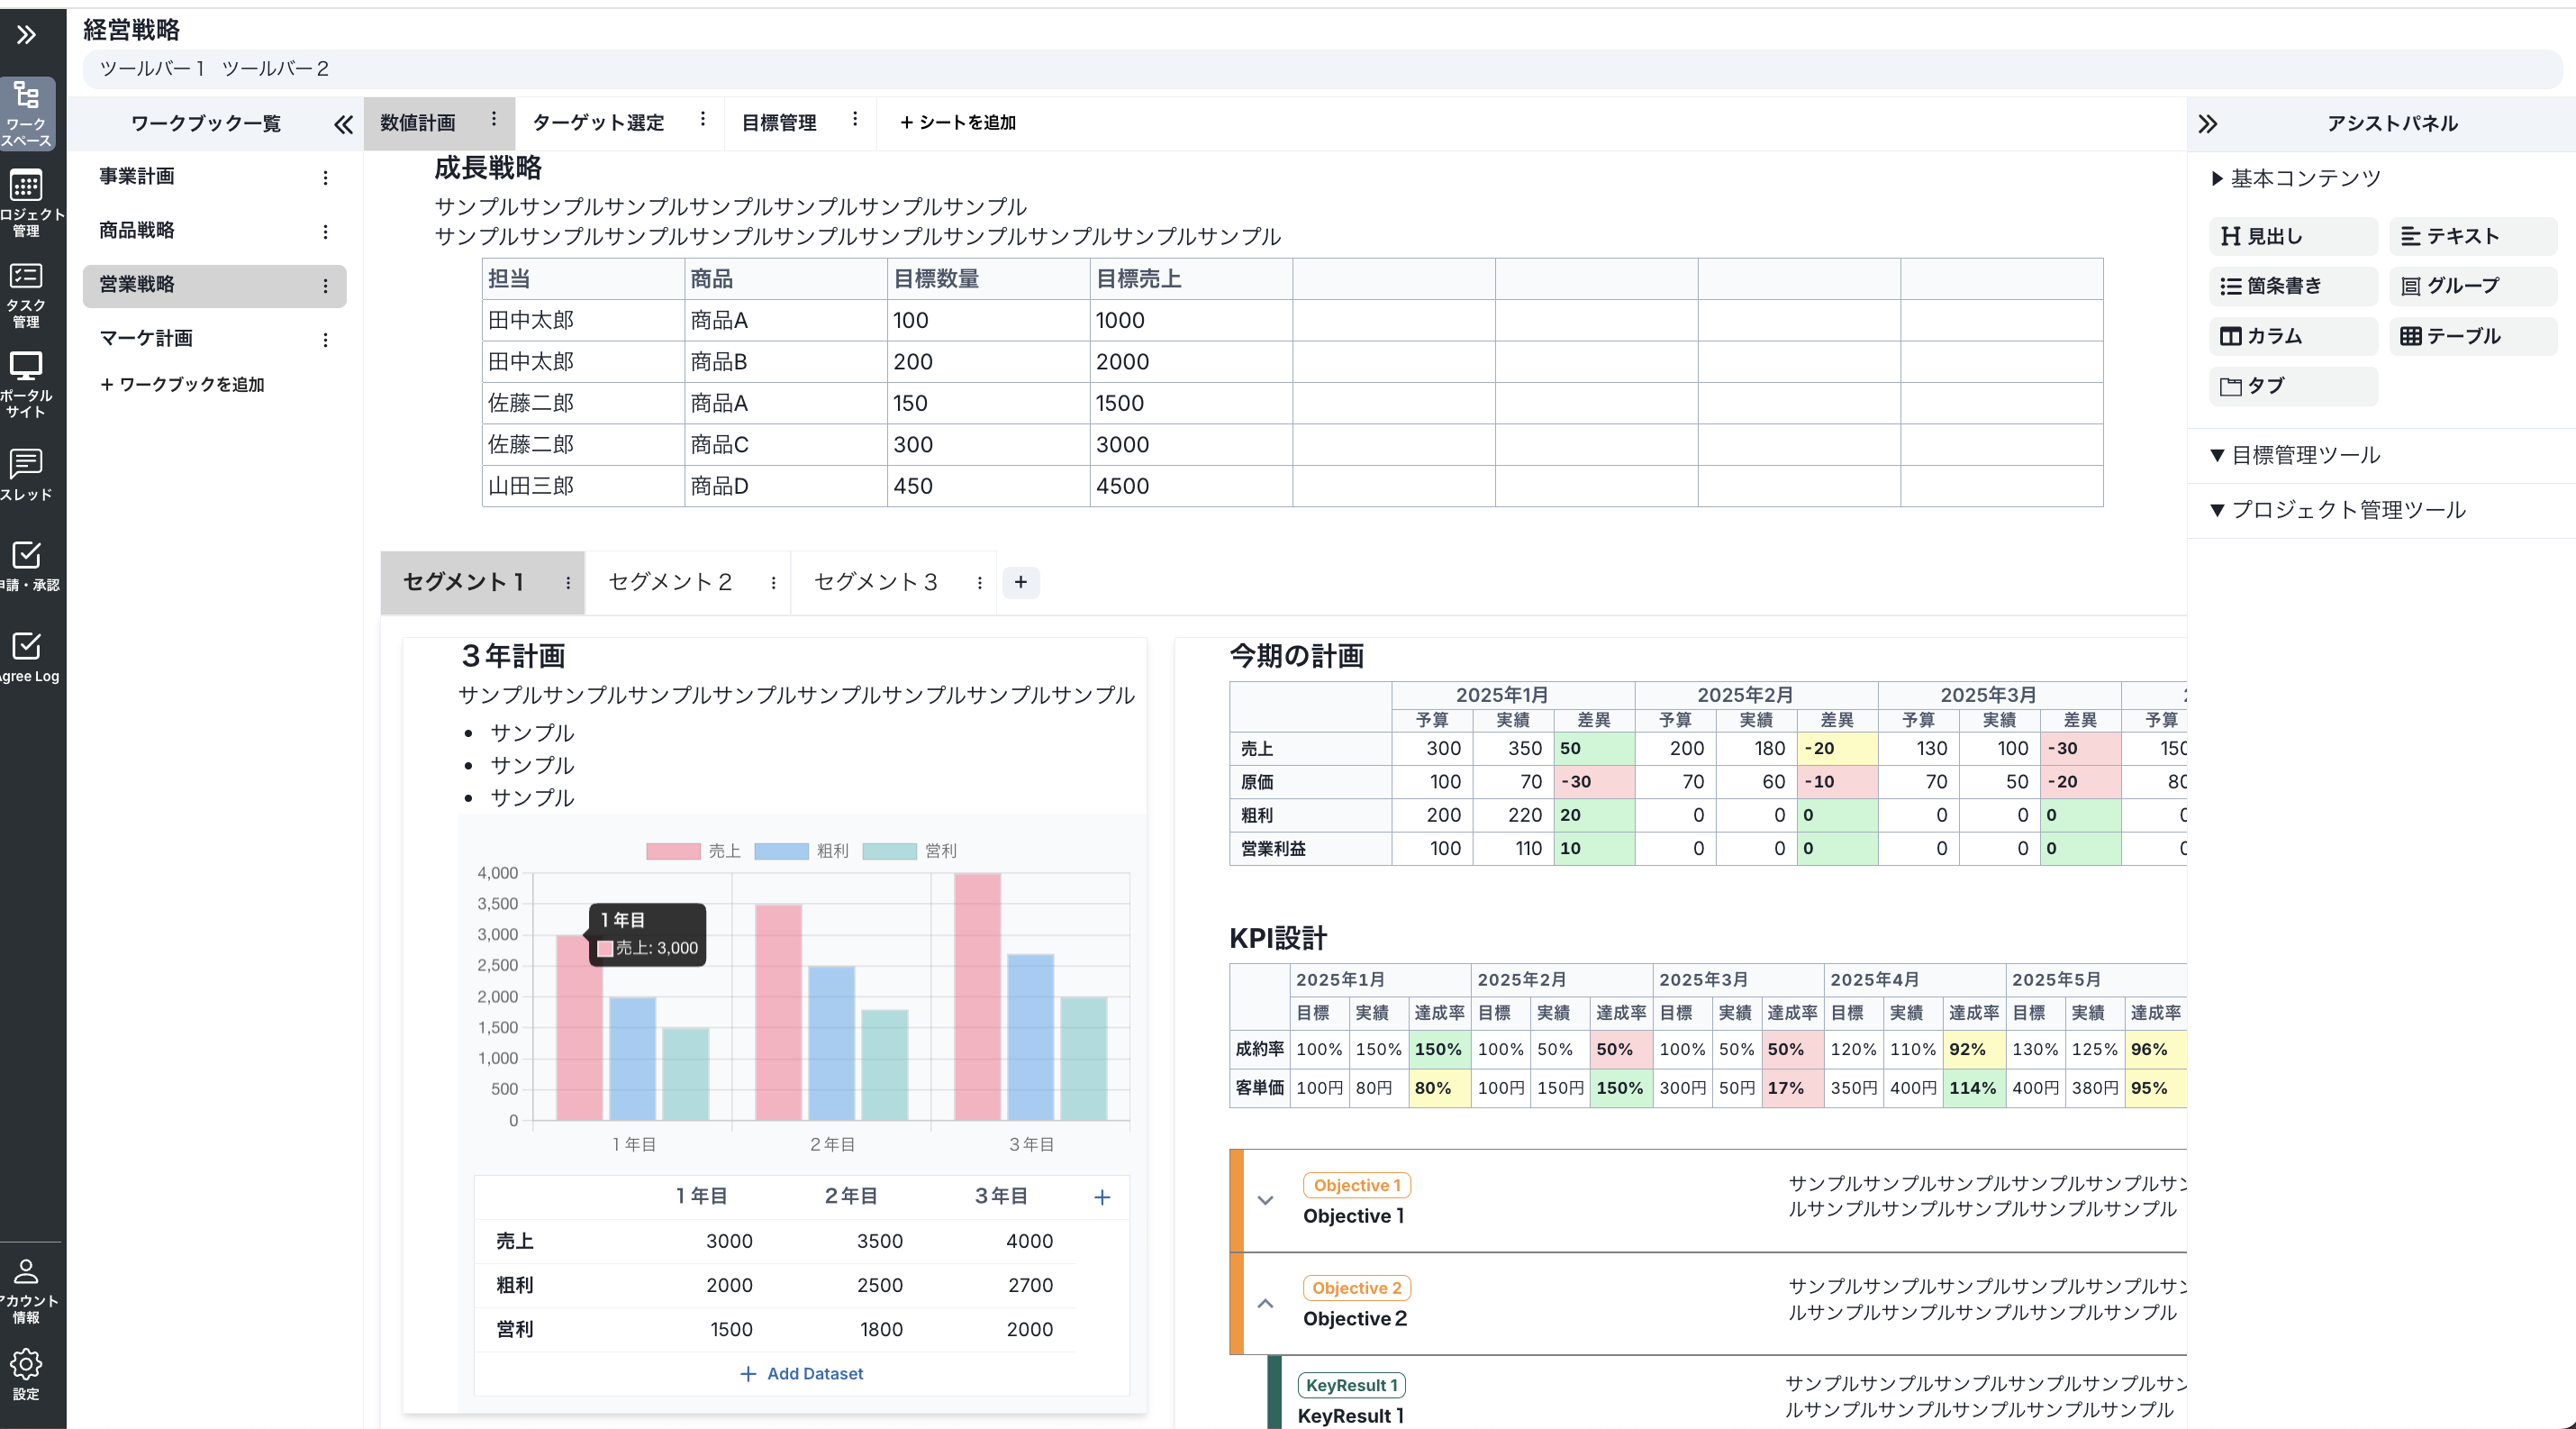Collapse Objective 2 row chevron
This screenshot has height=1429, width=2576.
(x=1265, y=1303)
